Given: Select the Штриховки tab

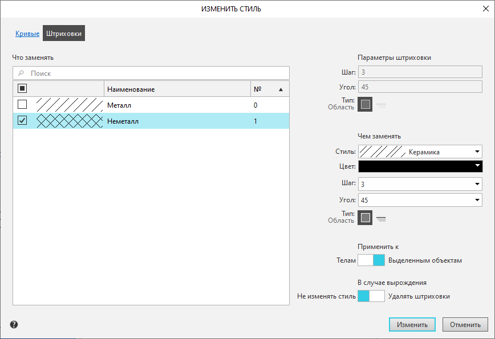Looking at the screenshot, I should 64,34.
